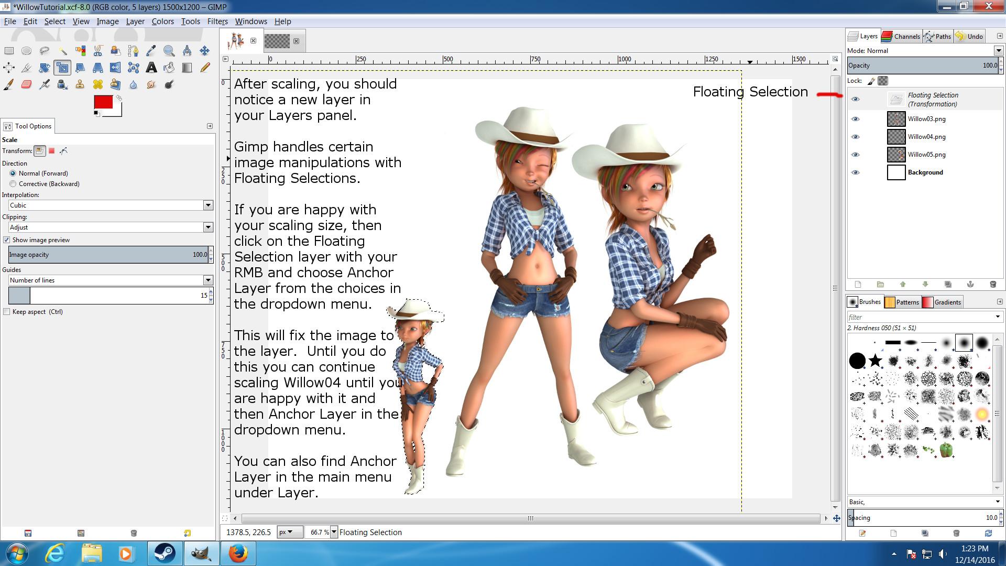Viewport: 1006px width, 566px height.
Task: Enable the Keep aspect checkbox
Action: pyautogui.click(x=7, y=312)
